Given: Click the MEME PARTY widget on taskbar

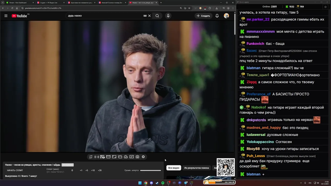Looking at the screenshot, I should pos(219,182).
